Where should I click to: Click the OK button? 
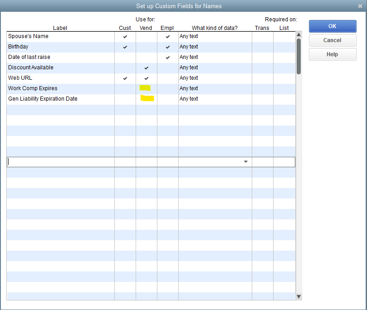332,26
